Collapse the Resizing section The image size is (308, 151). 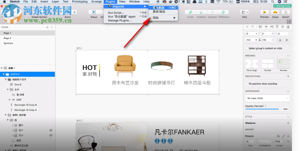click(288, 56)
